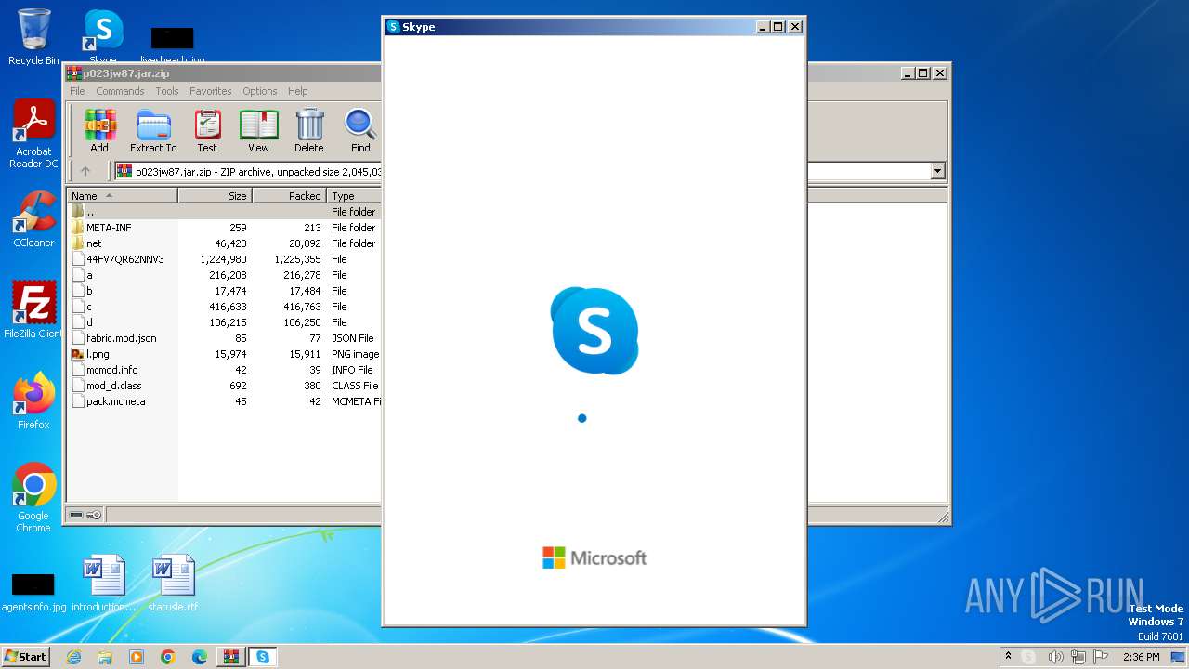
Task: Open Chrome from the taskbar
Action: [168, 657]
